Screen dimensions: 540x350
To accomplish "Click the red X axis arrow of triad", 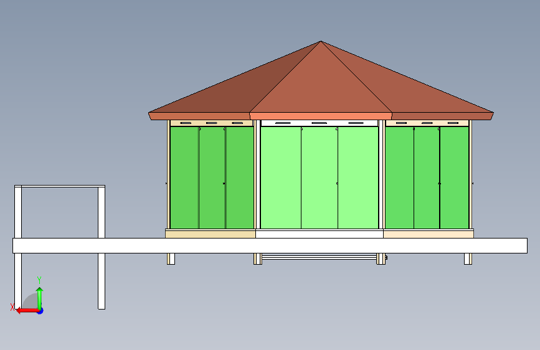I will coord(27,311).
